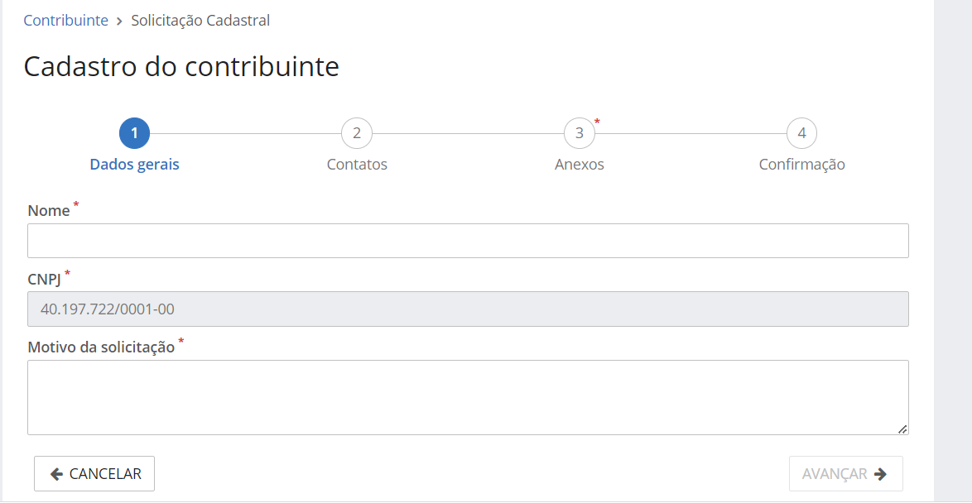Select the Anexos step label
972x503 pixels.
coord(580,164)
